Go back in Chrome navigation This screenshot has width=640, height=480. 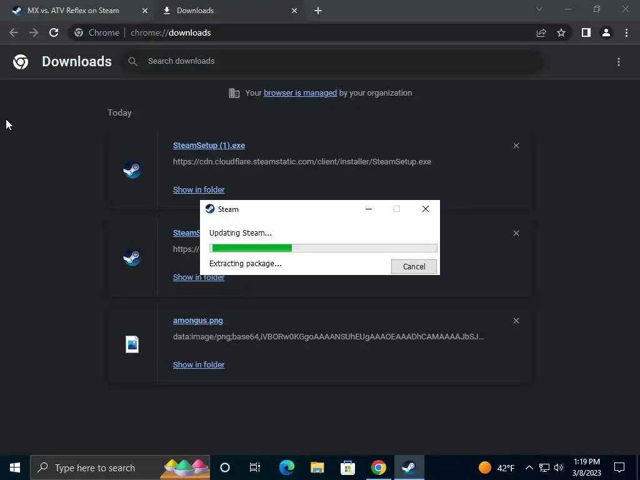click(14, 32)
